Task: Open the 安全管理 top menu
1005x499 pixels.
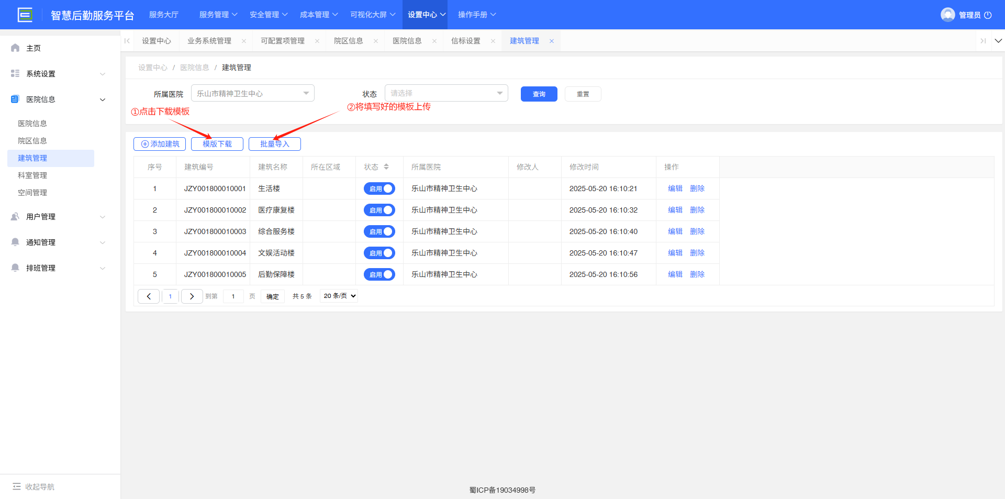Action: (269, 15)
